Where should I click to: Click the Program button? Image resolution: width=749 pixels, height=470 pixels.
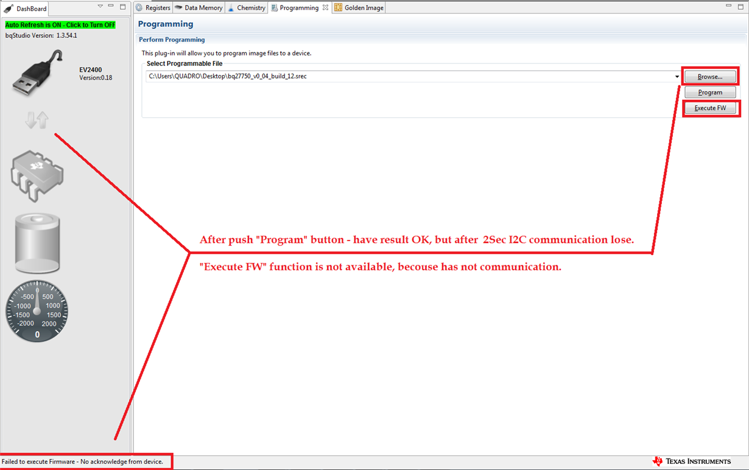[710, 93]
